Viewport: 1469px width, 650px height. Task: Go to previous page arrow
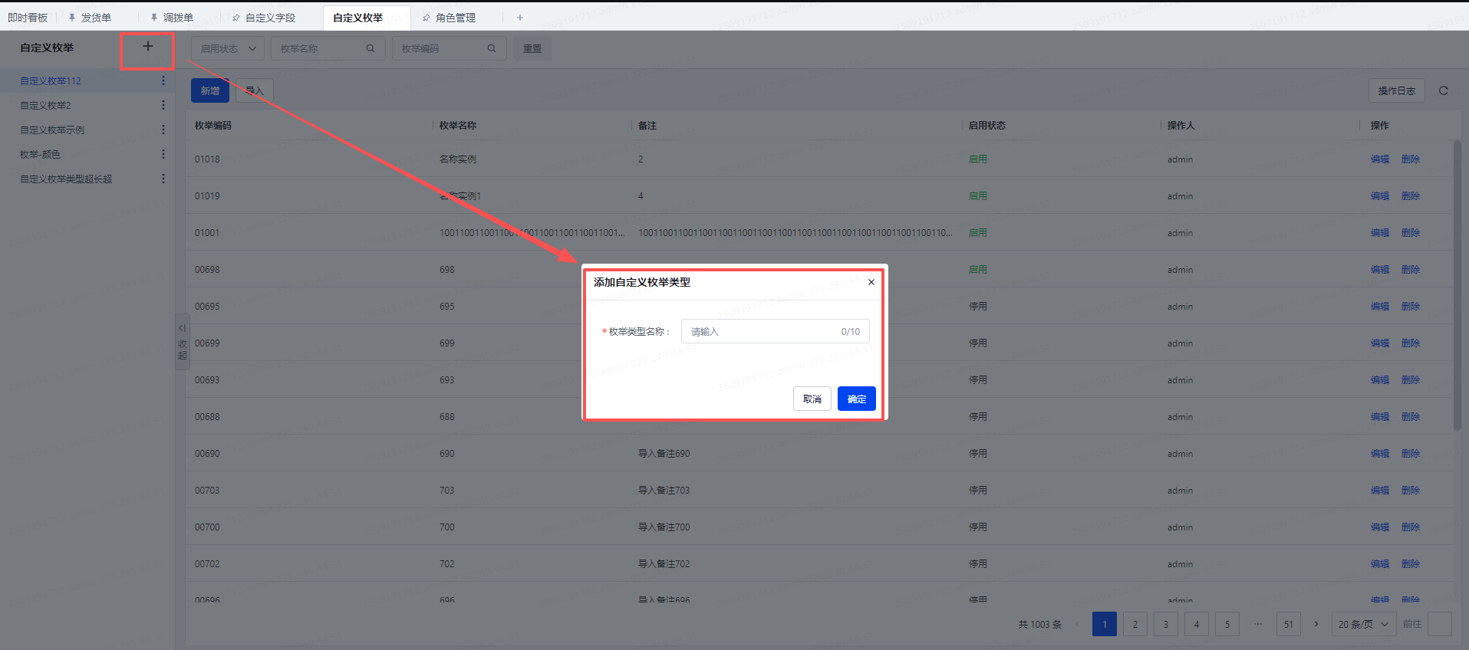coord(1077,624)
